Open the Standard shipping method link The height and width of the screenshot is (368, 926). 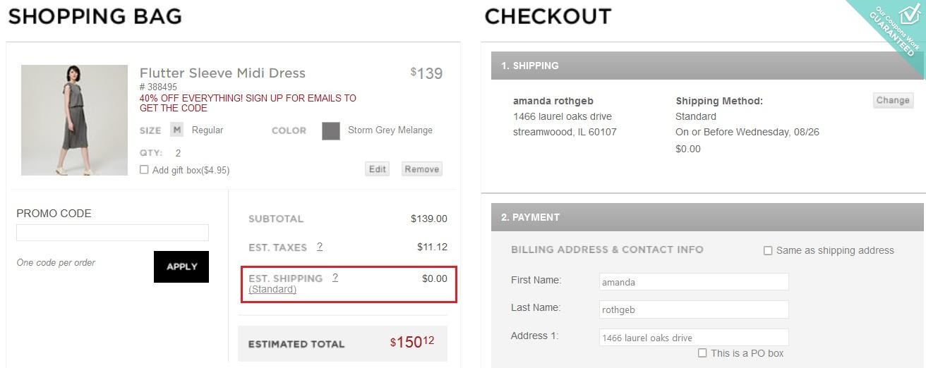coord(272,289)
